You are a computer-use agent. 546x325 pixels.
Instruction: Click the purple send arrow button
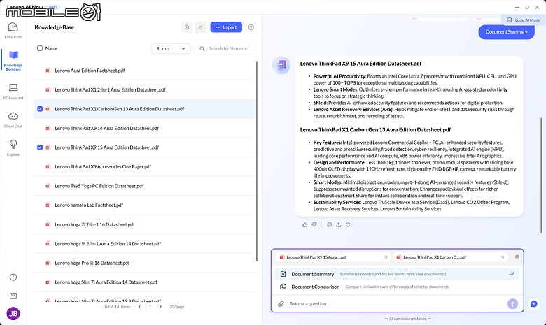point(512,303)
